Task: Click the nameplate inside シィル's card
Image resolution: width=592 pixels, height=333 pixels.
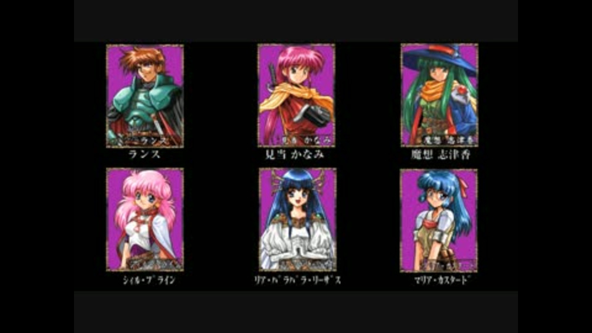Action: coord(155,265)
